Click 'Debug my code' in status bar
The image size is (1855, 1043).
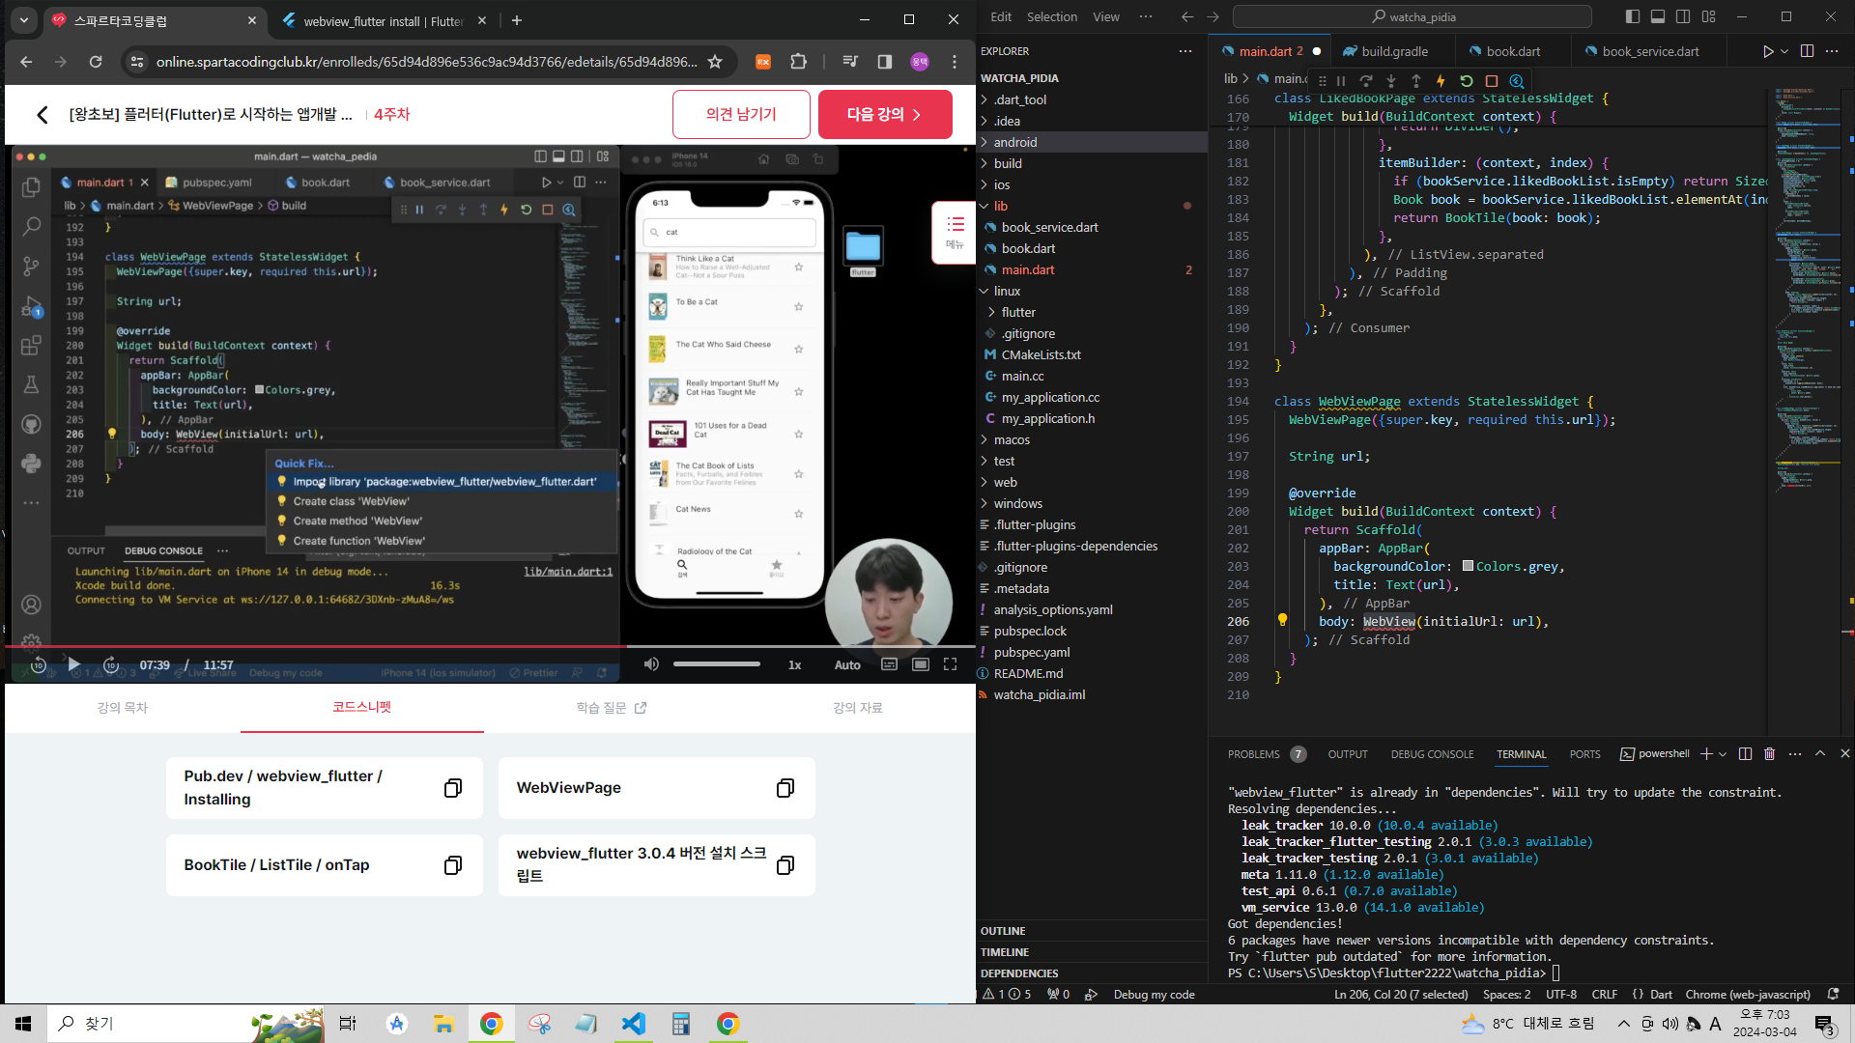click(x=1154, y=995)
